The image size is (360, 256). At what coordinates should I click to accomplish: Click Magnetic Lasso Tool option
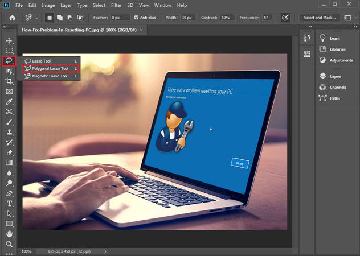coord(50,76)
